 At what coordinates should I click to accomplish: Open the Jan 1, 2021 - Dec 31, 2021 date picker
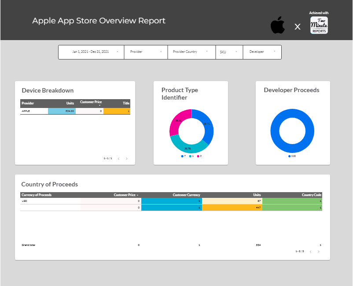(91, 52)
